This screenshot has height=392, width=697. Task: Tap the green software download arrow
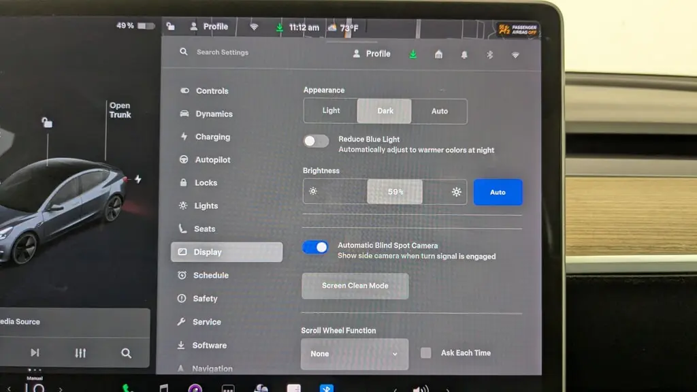(x=413, y=54)
